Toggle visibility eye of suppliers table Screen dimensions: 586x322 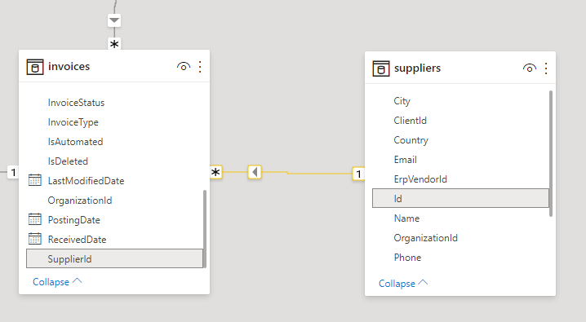tap(529, 68)
